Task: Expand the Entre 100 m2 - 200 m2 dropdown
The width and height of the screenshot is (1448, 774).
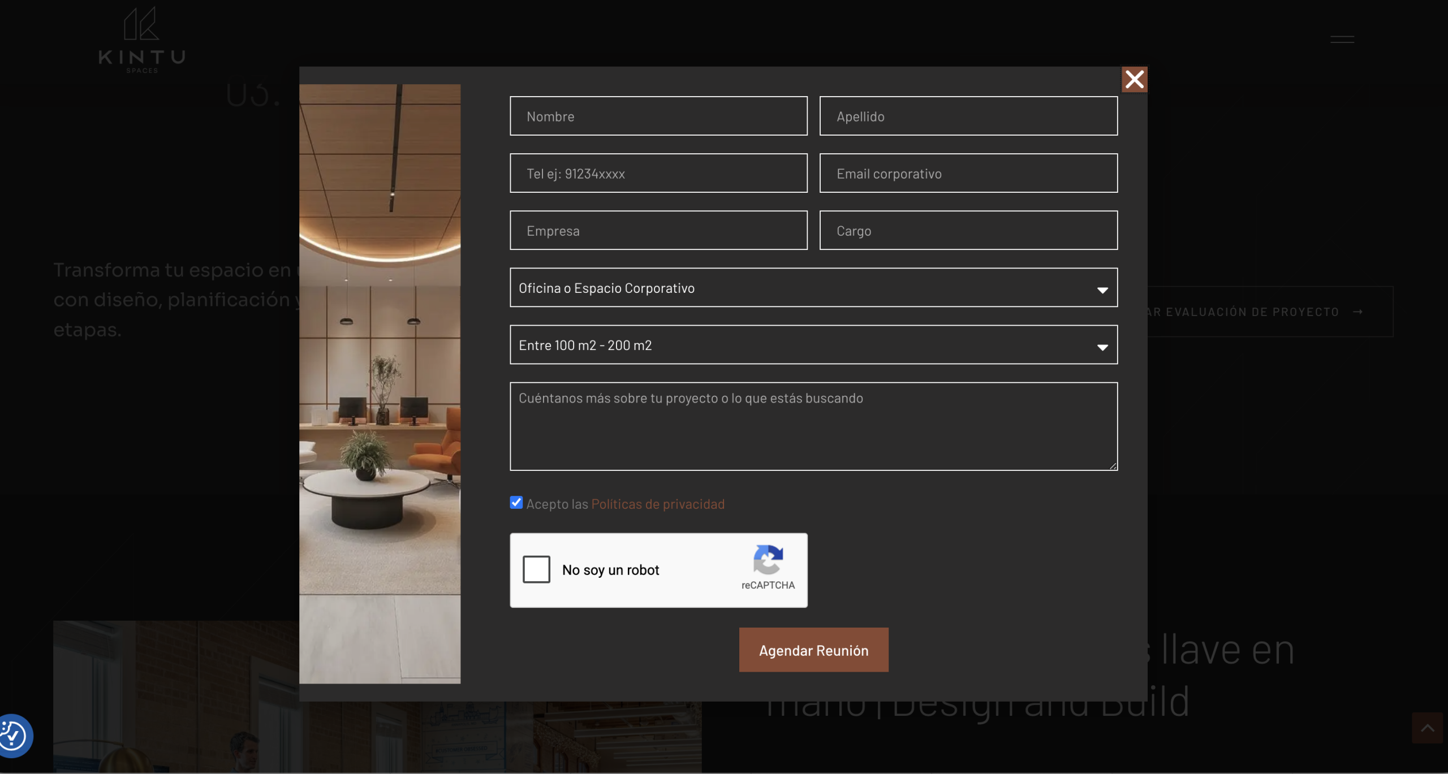Action: (x=813, y=345)
